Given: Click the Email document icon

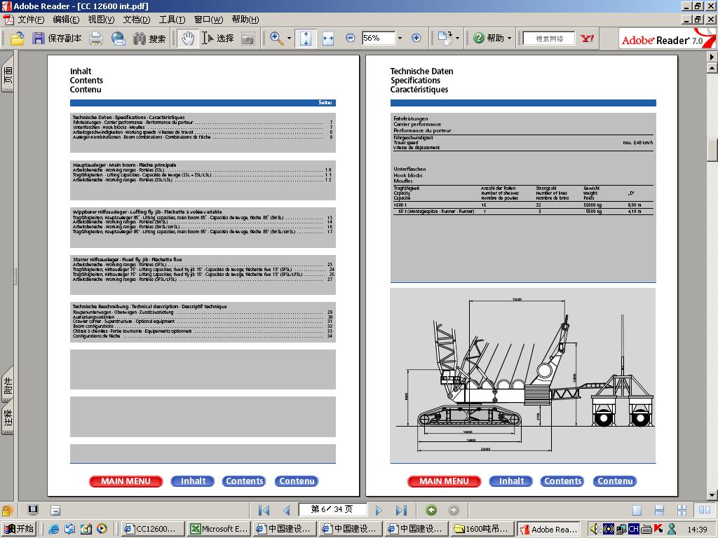Looking at the screenshot, I should coord(118,39).
